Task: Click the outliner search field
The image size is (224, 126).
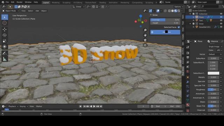Action: point(210,6)
